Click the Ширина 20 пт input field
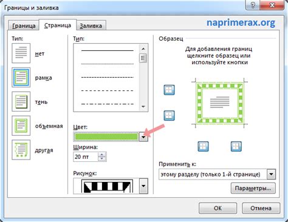Viewport: 288px width, 222px height. click(x=86, y=156)
